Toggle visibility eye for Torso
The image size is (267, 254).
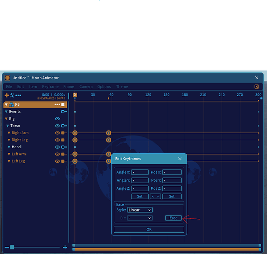(x=57, y=126)
